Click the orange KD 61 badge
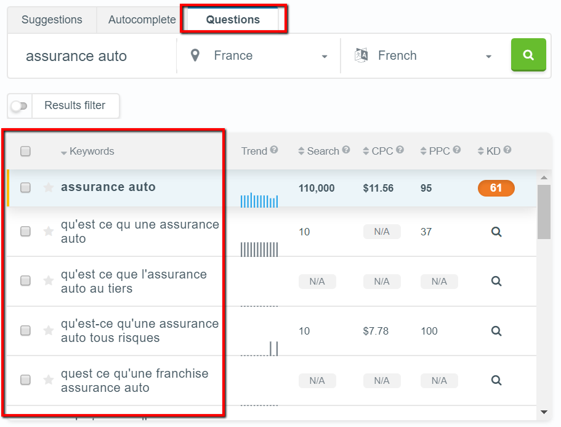The image size is (561, 427). (496, 188)
